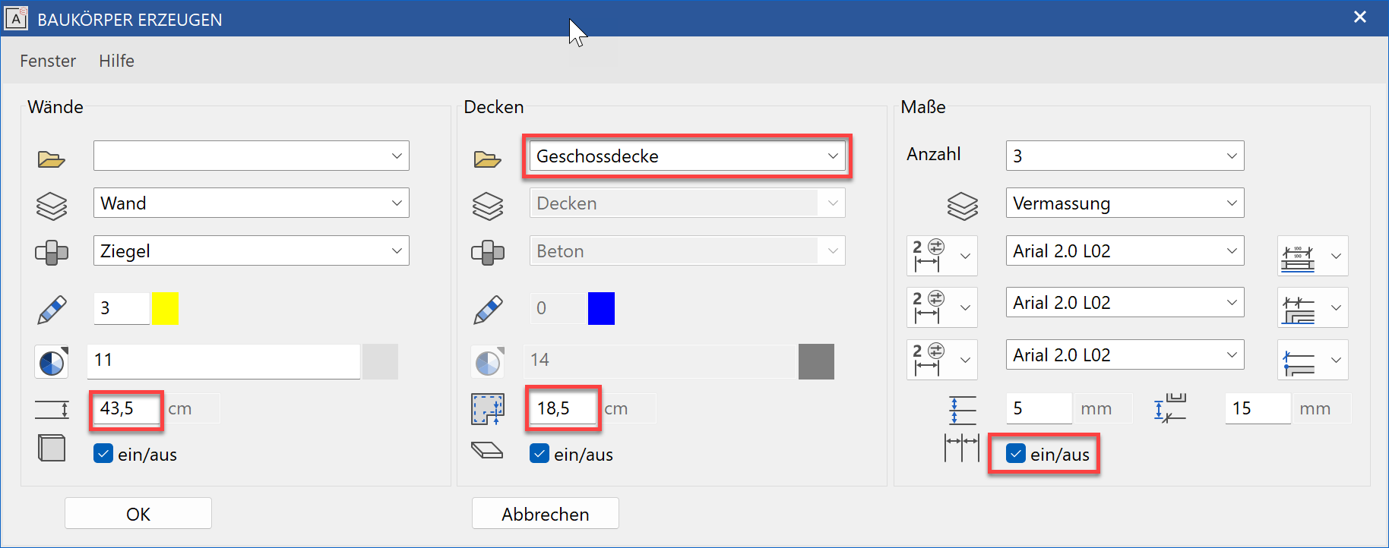This screenshot has width=1389, height=548.
Task: Click the wall hatch field showing 11
Action: pos(223,361)
